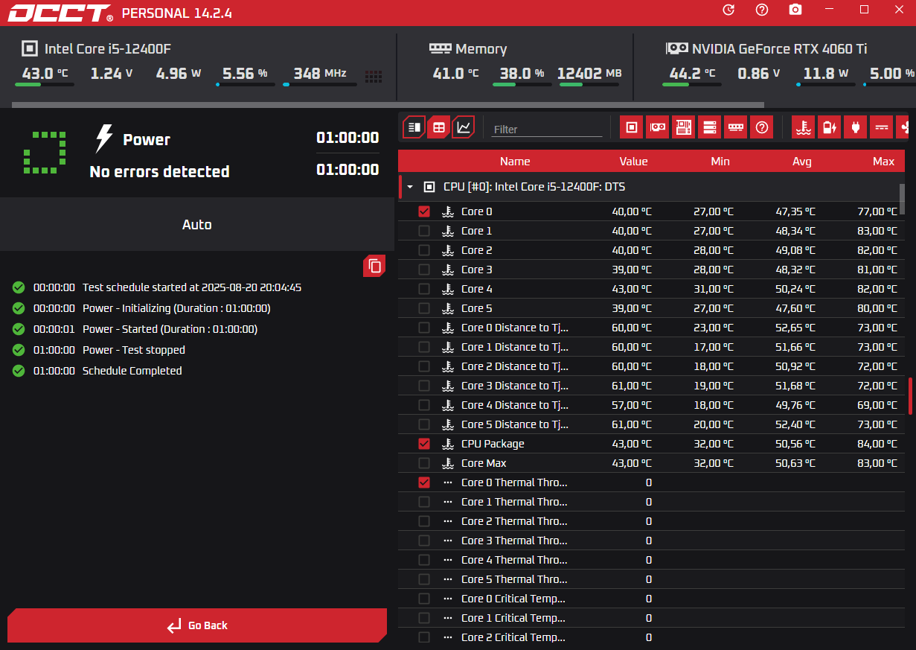Click the 348 MHz CPU frequency readout

(x=320, y=74)
